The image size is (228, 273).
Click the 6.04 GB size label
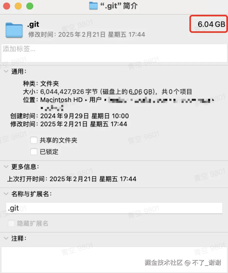pyautogui.click(x=211, y=24)
